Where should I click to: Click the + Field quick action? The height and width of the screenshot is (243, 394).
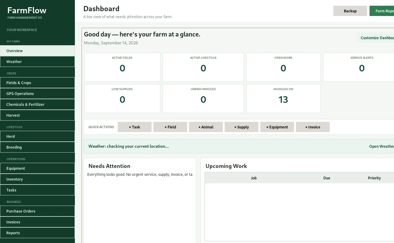click(x=170, y=127)
